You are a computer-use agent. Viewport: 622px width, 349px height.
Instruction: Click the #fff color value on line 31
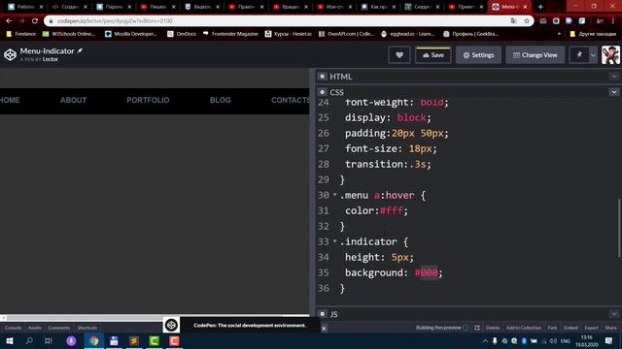(392, 210)
